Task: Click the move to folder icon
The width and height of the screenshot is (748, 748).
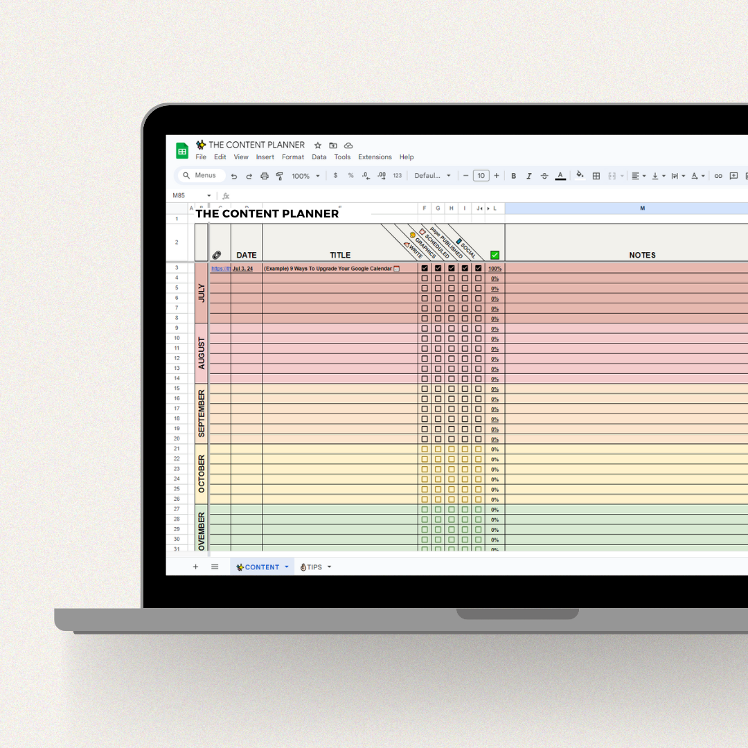Action: [333, 145]
